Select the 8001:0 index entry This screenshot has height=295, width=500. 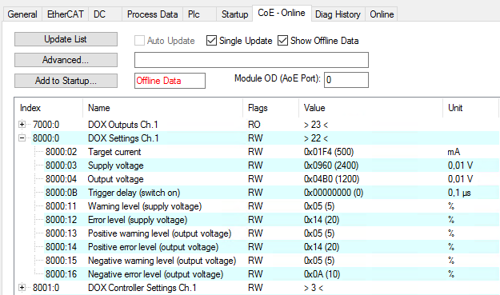(x=46, y=288)
